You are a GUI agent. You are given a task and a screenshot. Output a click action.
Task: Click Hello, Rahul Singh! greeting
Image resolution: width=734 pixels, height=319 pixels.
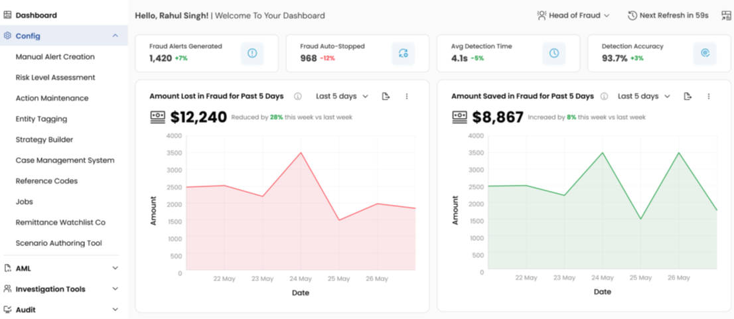click(172, 15)
